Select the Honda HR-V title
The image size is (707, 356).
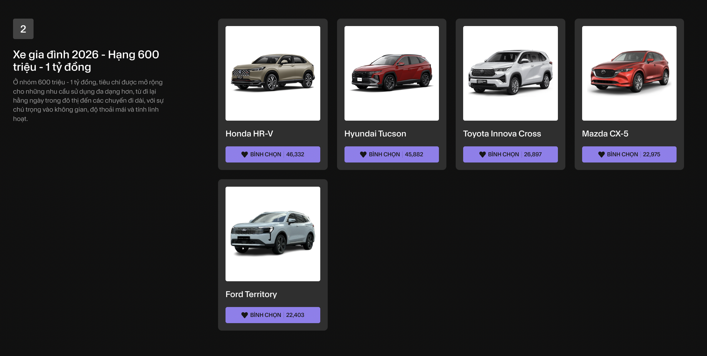click(x=249, y=134)
